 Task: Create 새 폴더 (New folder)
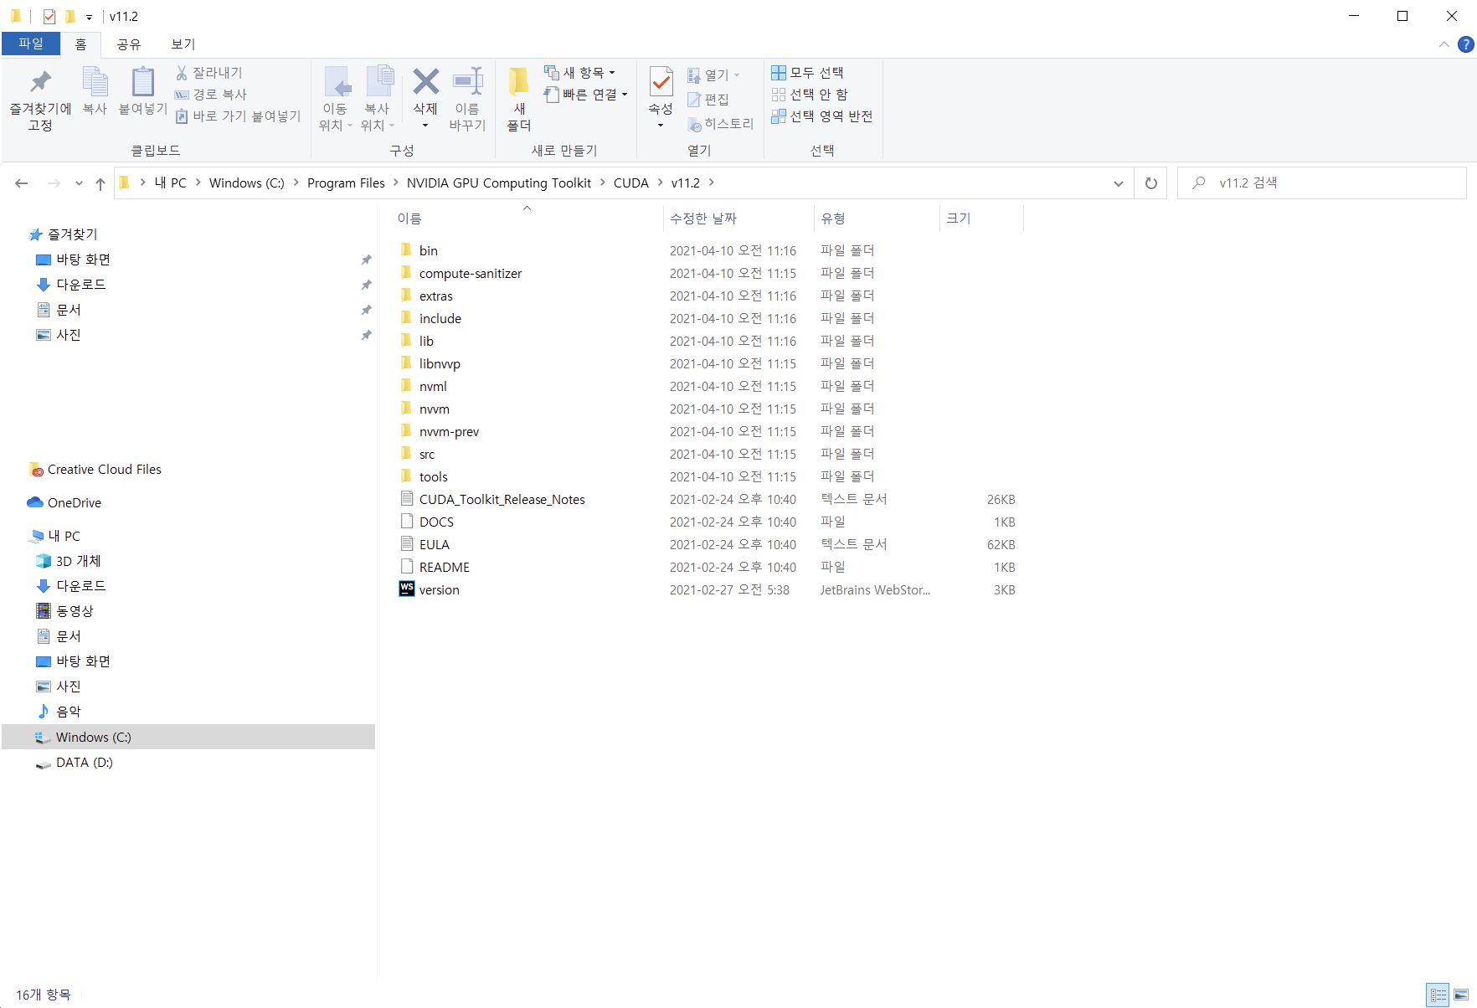pos(519,99)
